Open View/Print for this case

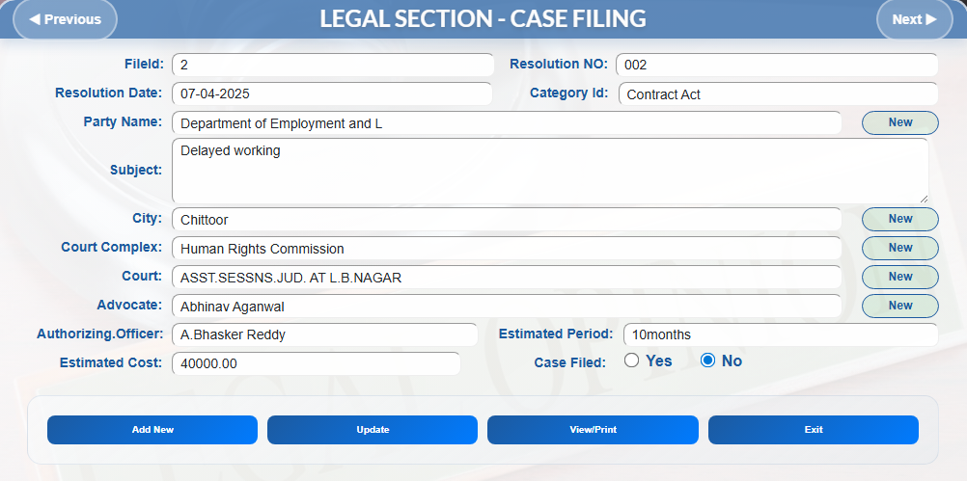tap(593, 430)
